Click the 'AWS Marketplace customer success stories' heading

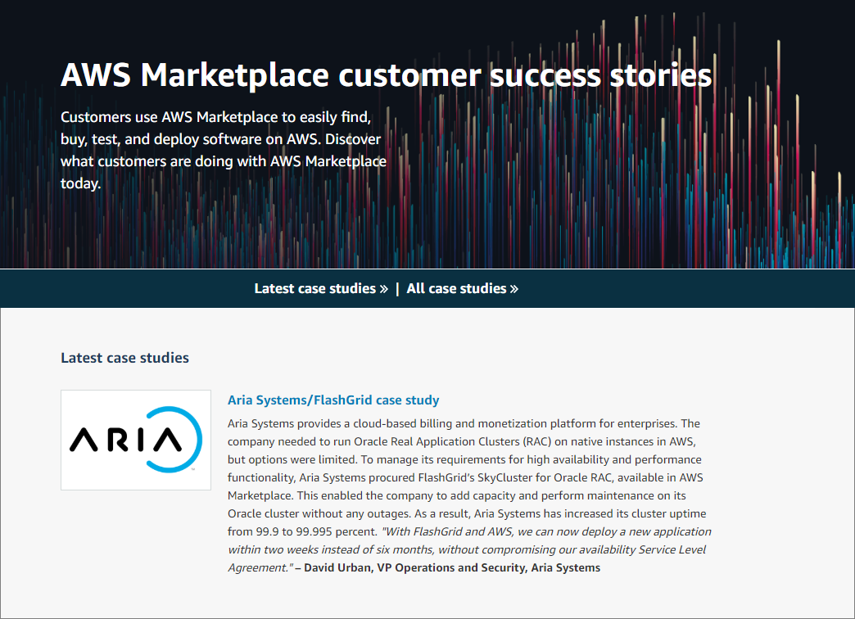point(386,75)
